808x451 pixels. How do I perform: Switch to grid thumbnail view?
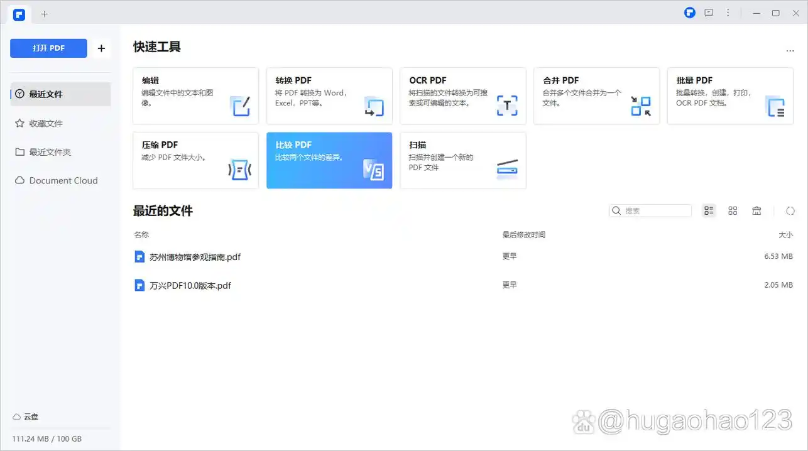733,211
